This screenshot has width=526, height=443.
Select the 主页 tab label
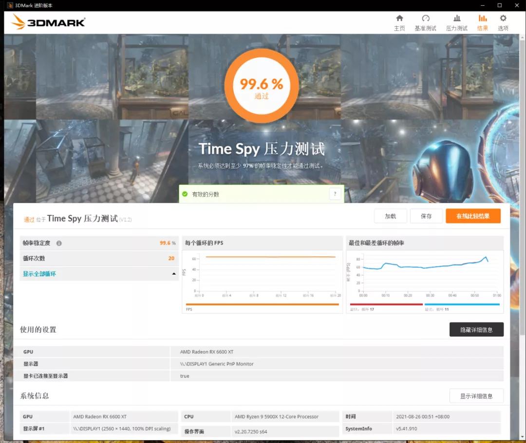point(399,29)
